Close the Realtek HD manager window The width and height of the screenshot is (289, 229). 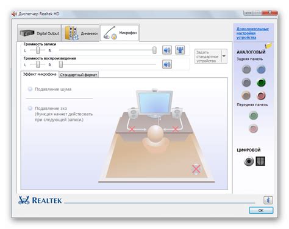269,13
